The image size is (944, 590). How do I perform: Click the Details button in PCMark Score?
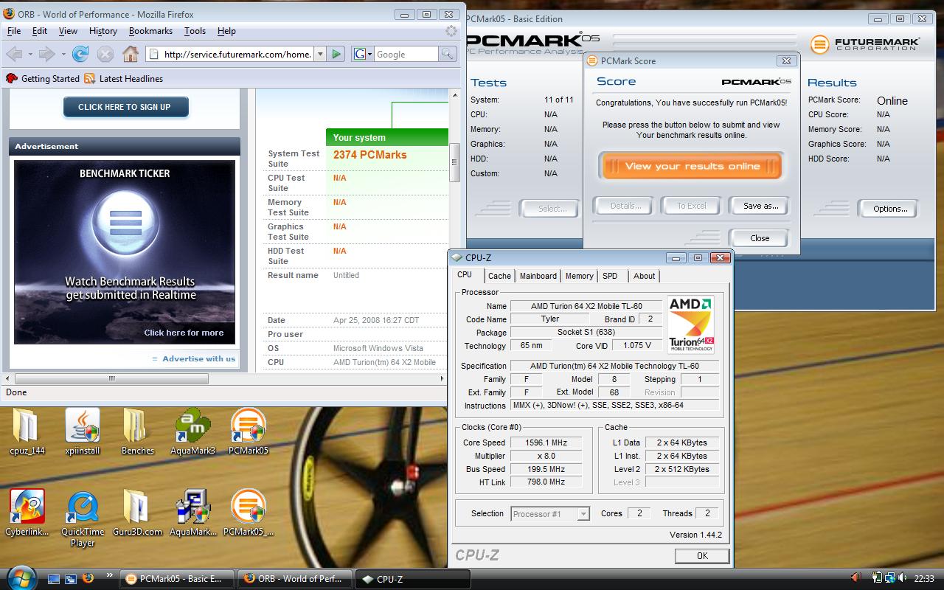(623, 206)
